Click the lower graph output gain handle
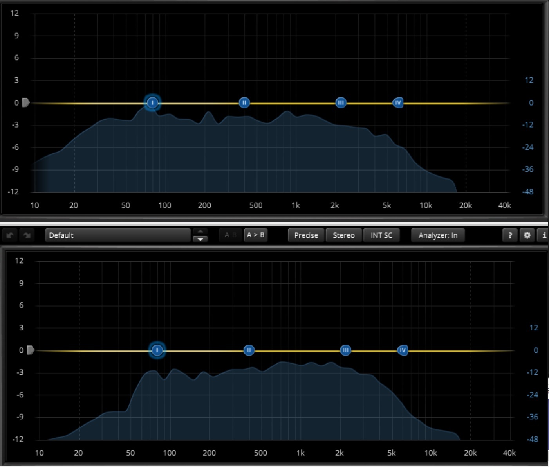The image size is (549, 467). pyautogui.click(x=31, y=350)
